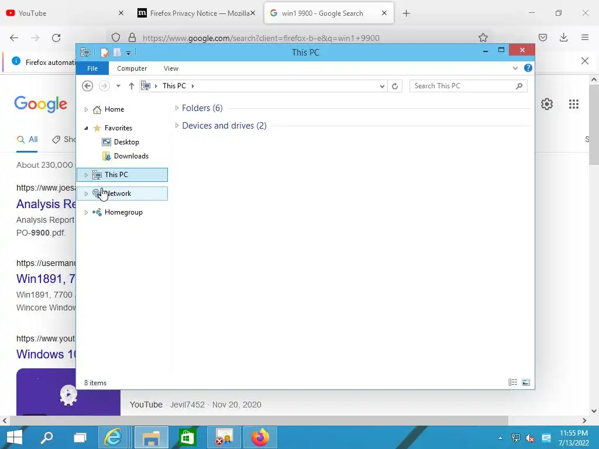Click the Home icon in navigation pane
Screen dimensions: 599x449
coord(97,109)
